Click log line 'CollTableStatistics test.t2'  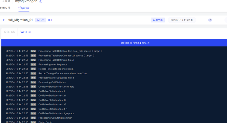(52, 100)
